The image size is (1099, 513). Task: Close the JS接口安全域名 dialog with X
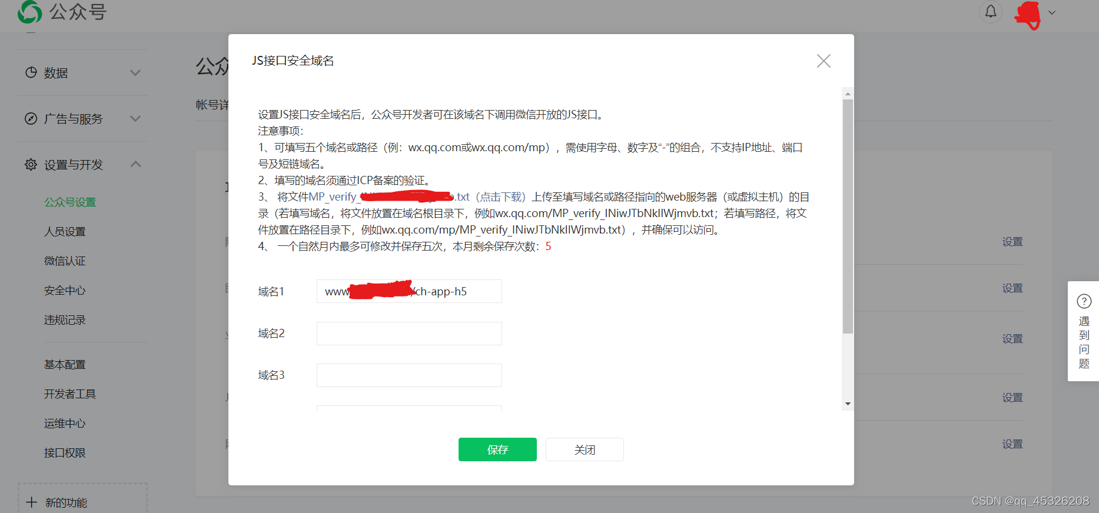click(824, 61)
